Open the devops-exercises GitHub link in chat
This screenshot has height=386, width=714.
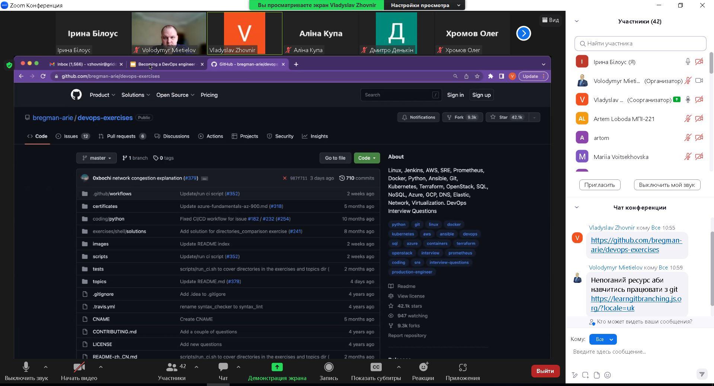click(636, 245)
